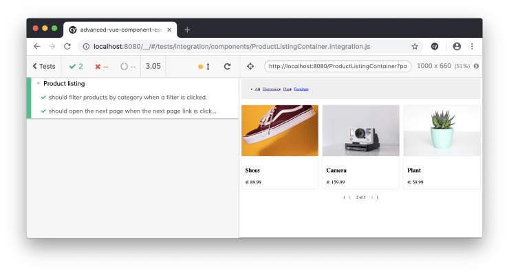Image resolution: width=509 pixels, height=273 pixels.
Task: Click the € 159.99 price
Action: tap(336, 182)
